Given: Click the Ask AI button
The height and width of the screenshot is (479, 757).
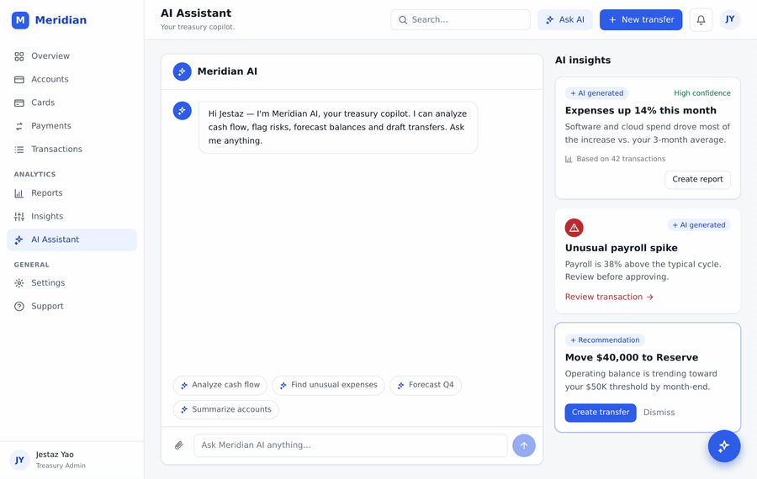Looking at the screenshot, I should (565, 20).
